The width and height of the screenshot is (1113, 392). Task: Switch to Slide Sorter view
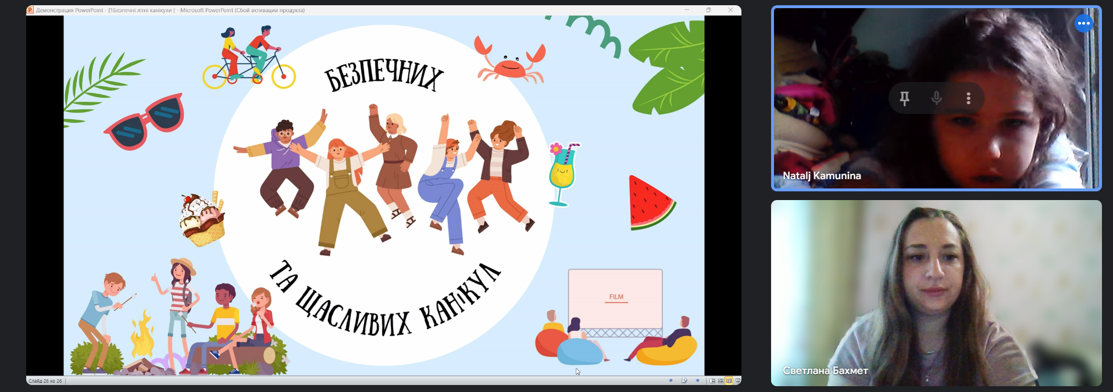(720, 381)
